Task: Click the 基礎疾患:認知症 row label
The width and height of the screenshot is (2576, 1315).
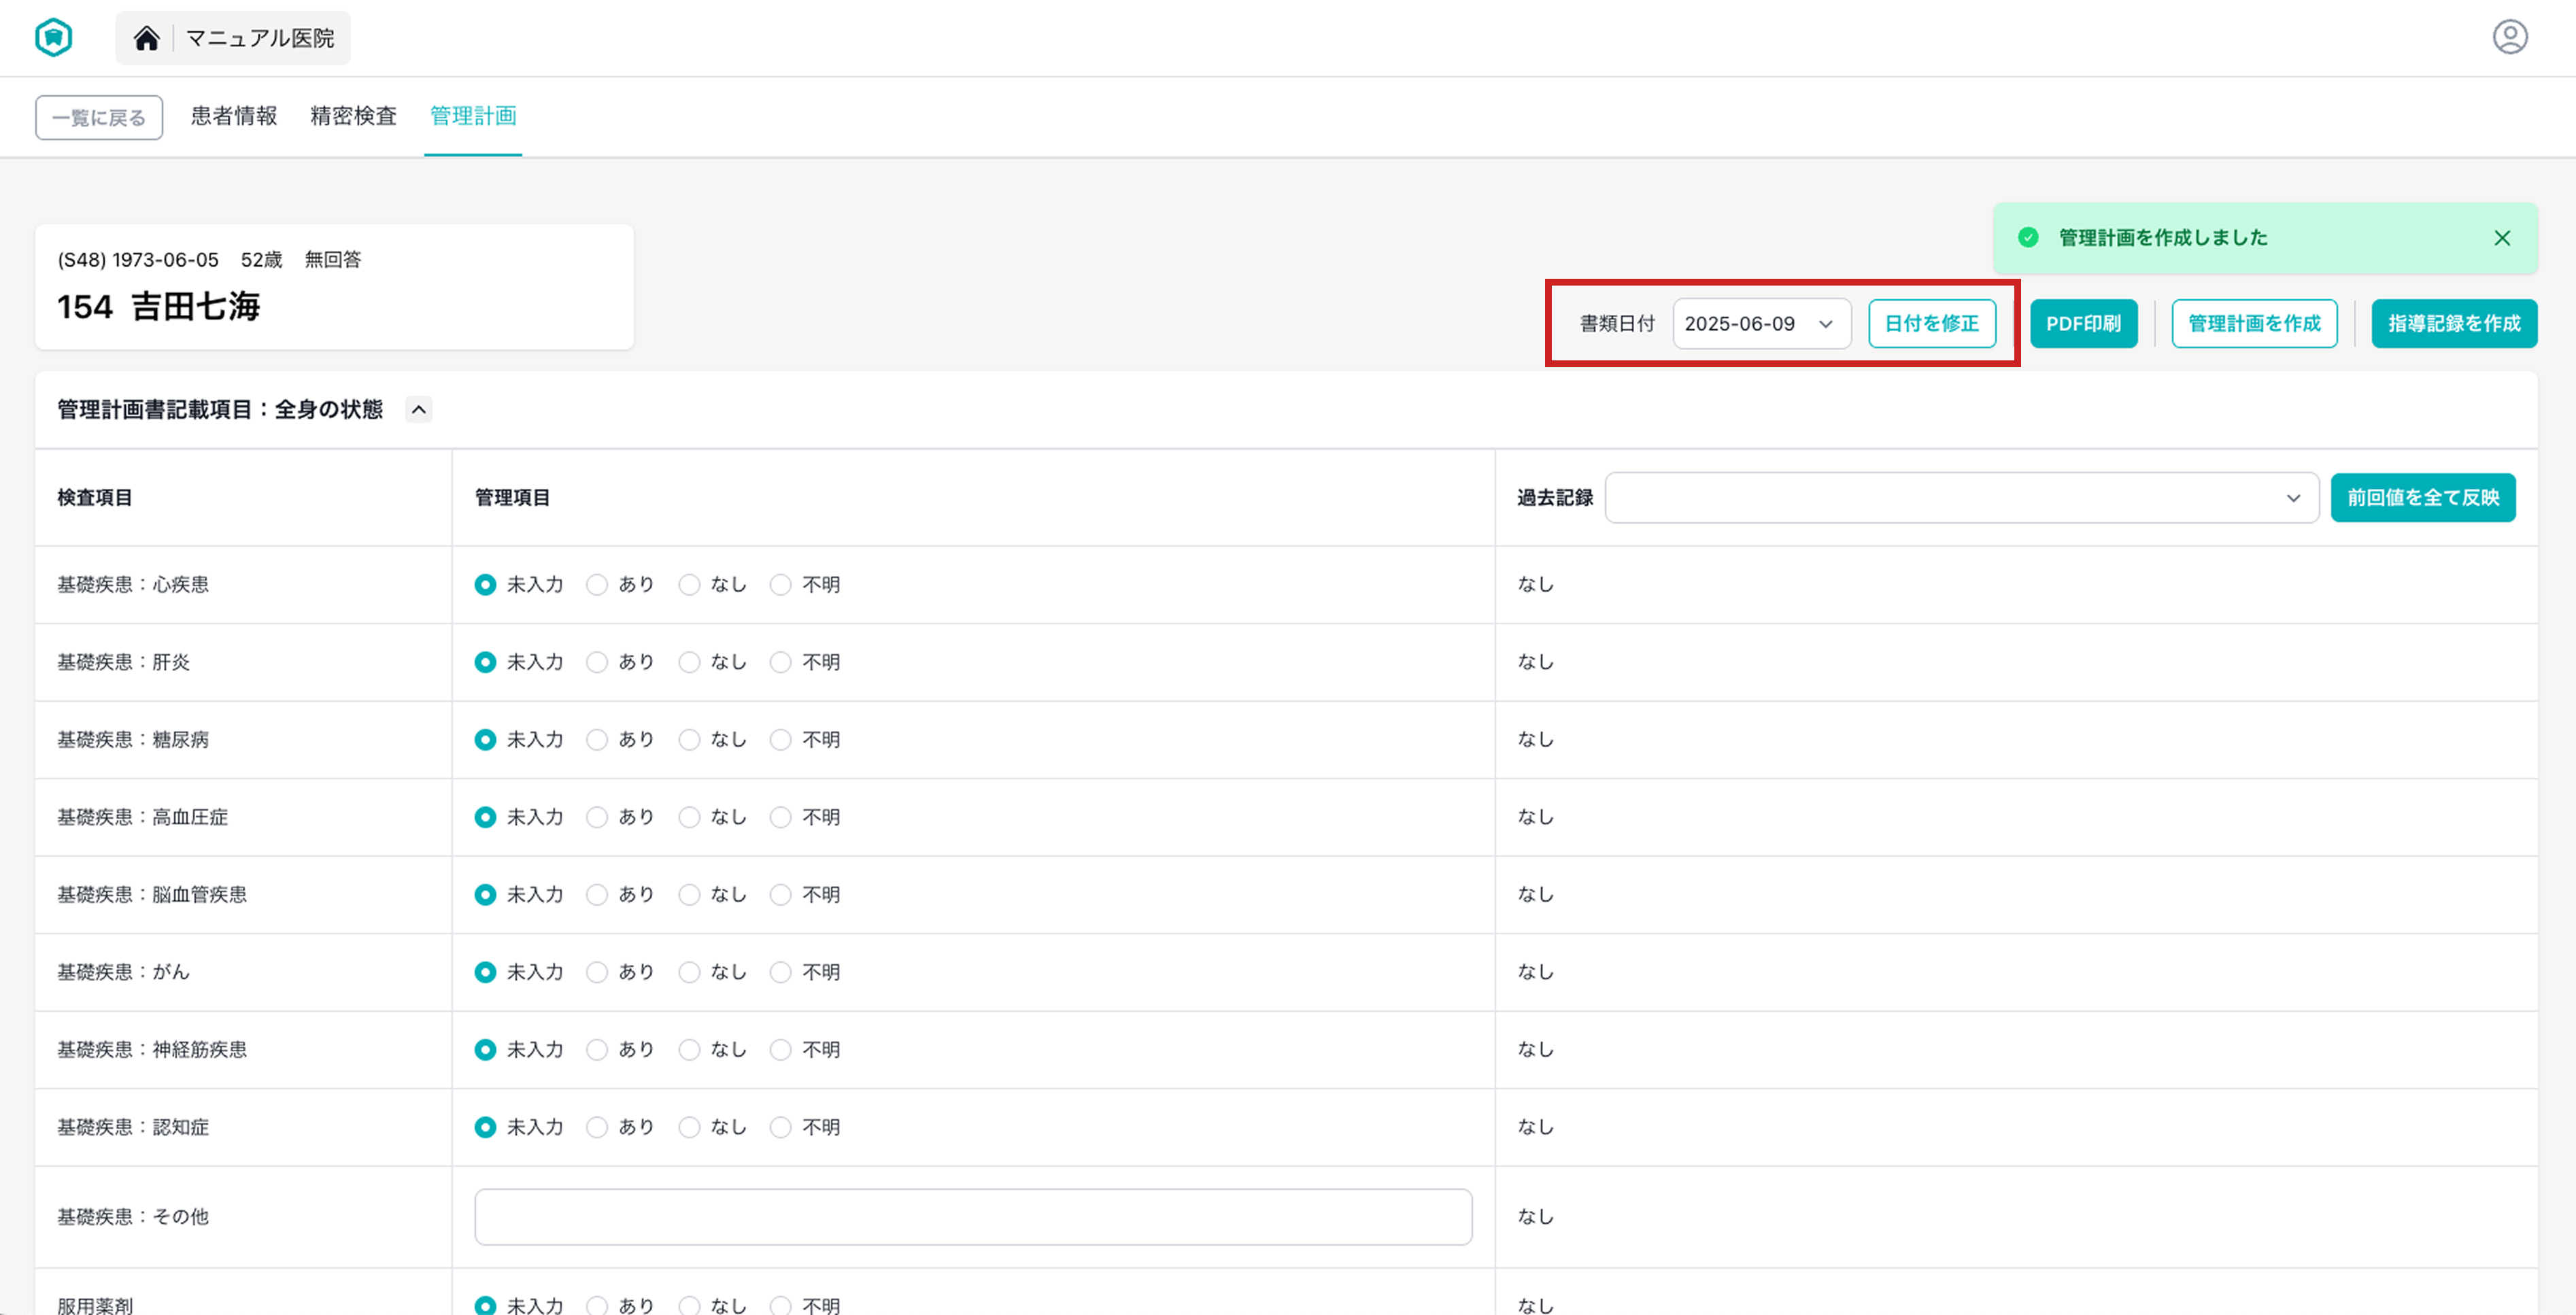Action: point(133,1127)
